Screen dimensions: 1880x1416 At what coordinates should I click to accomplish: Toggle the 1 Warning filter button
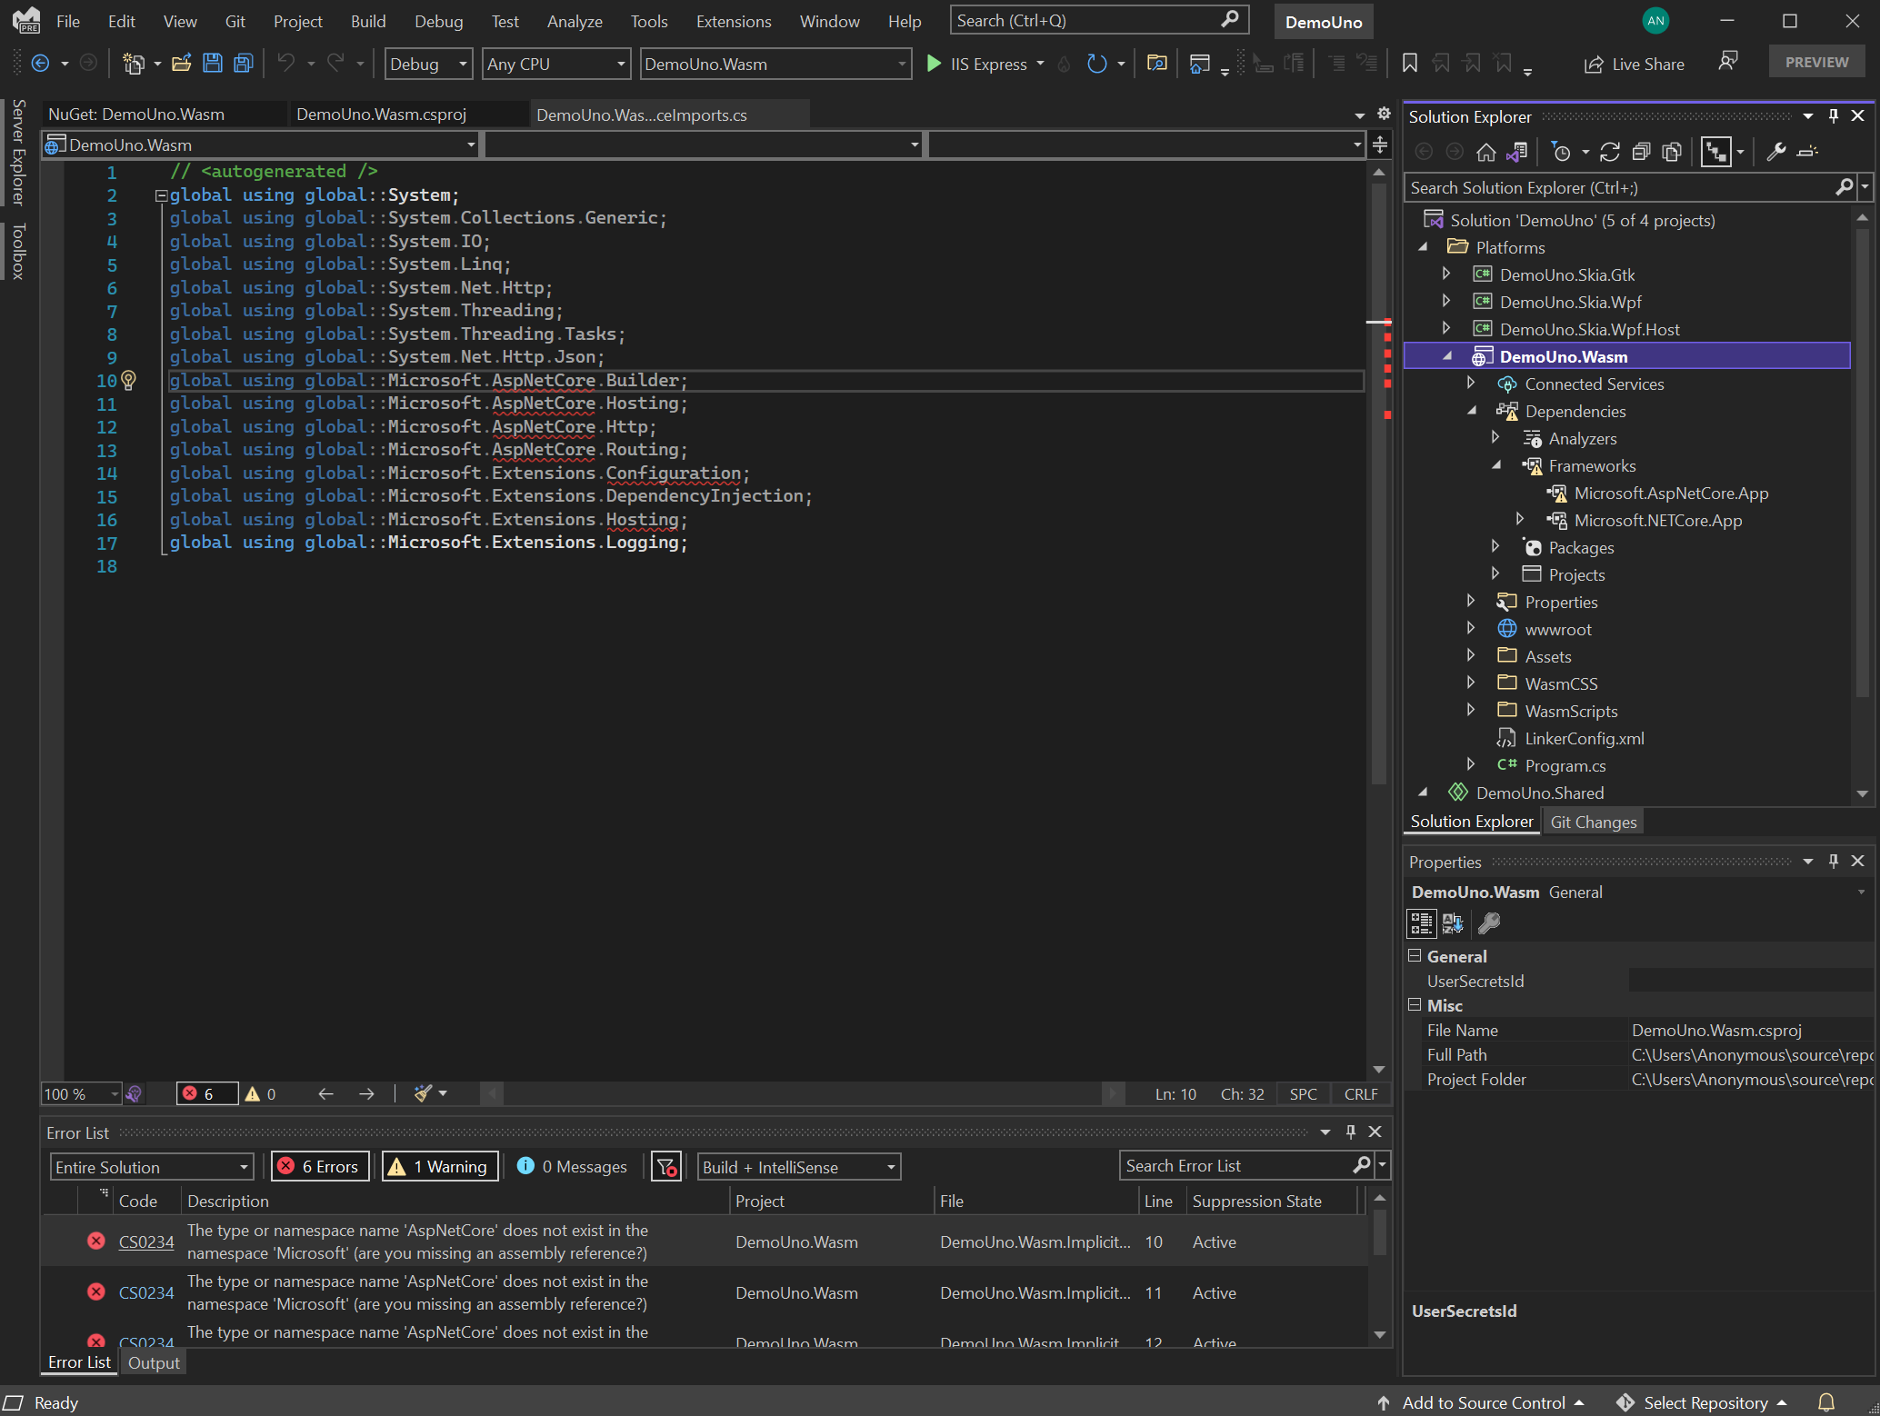(441, 1166)
